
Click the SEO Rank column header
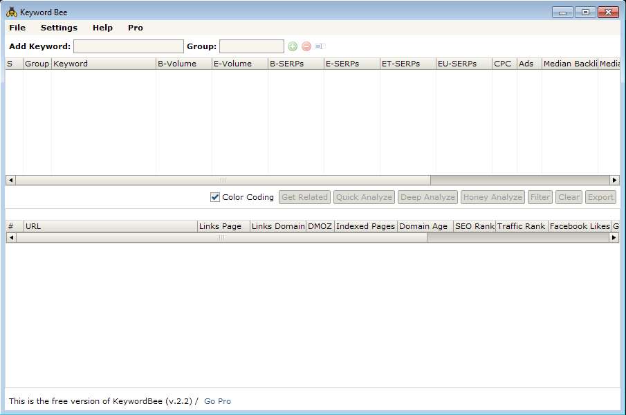[x=475, y=226]
